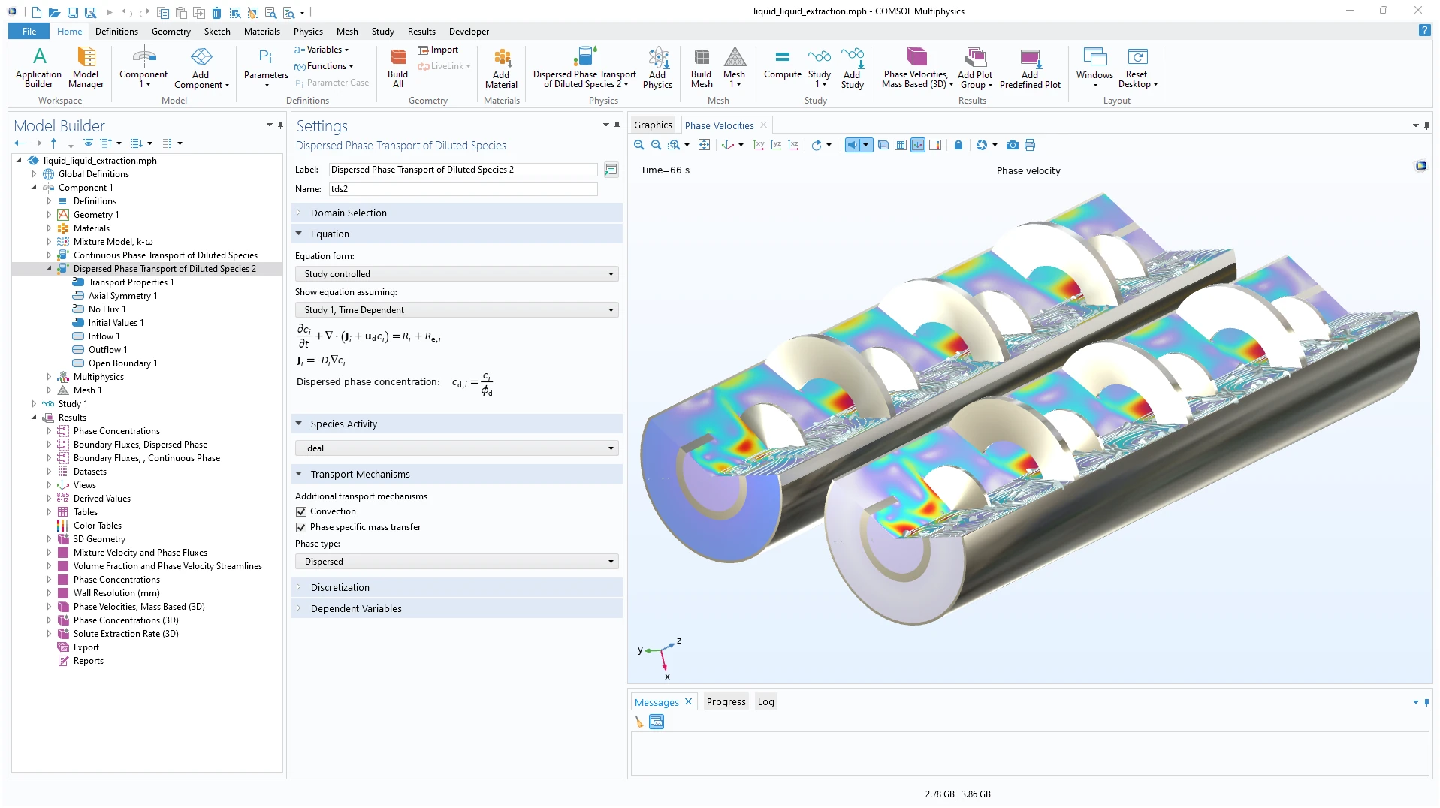The width and height of the screenshot is (1440, 808).
Task: Expand the Global Definitions tree node
Action: [x=34, y=174]
